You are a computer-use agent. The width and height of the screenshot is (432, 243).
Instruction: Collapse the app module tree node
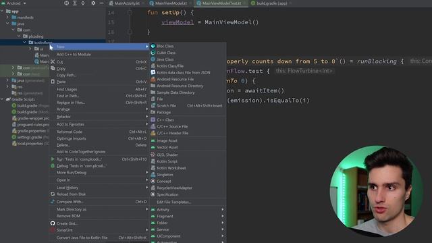pyautogui.click(x=2, y=11)
